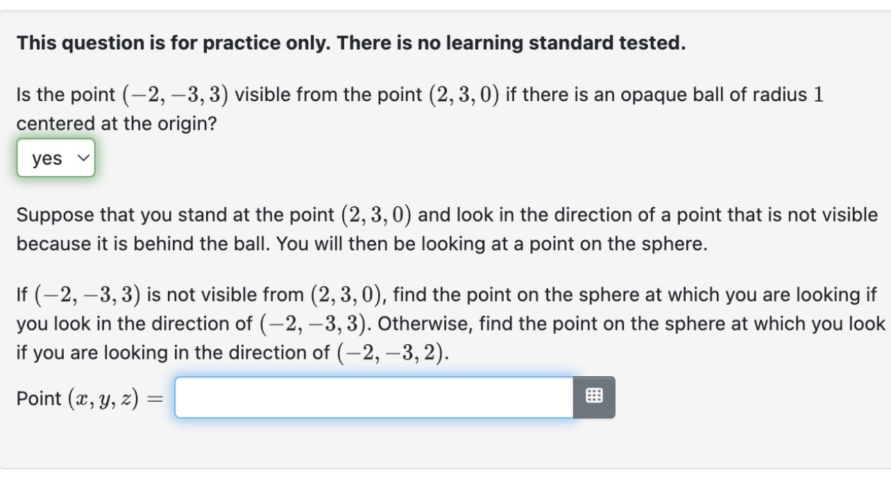Select the green-bordered answer dropdown
The width and height of the screenshot is (891, 478).
[x=57, y=158]
